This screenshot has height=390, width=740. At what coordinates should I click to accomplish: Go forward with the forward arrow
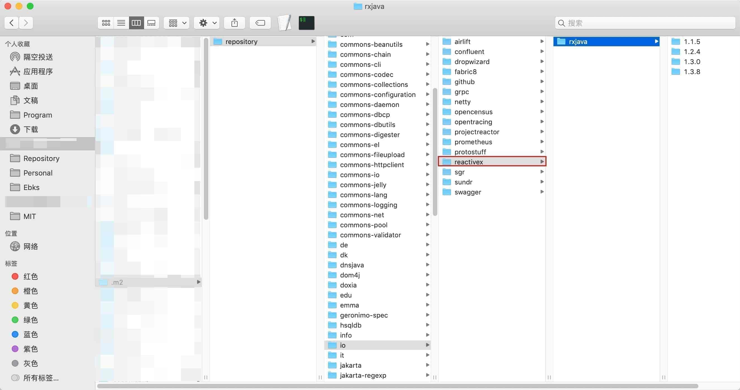tap(26, 23)
